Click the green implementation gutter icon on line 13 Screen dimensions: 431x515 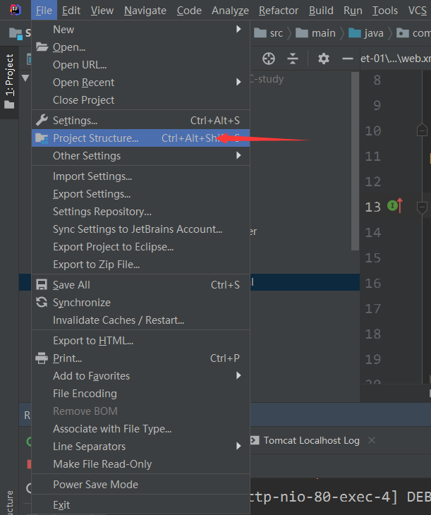click(393, 206)
